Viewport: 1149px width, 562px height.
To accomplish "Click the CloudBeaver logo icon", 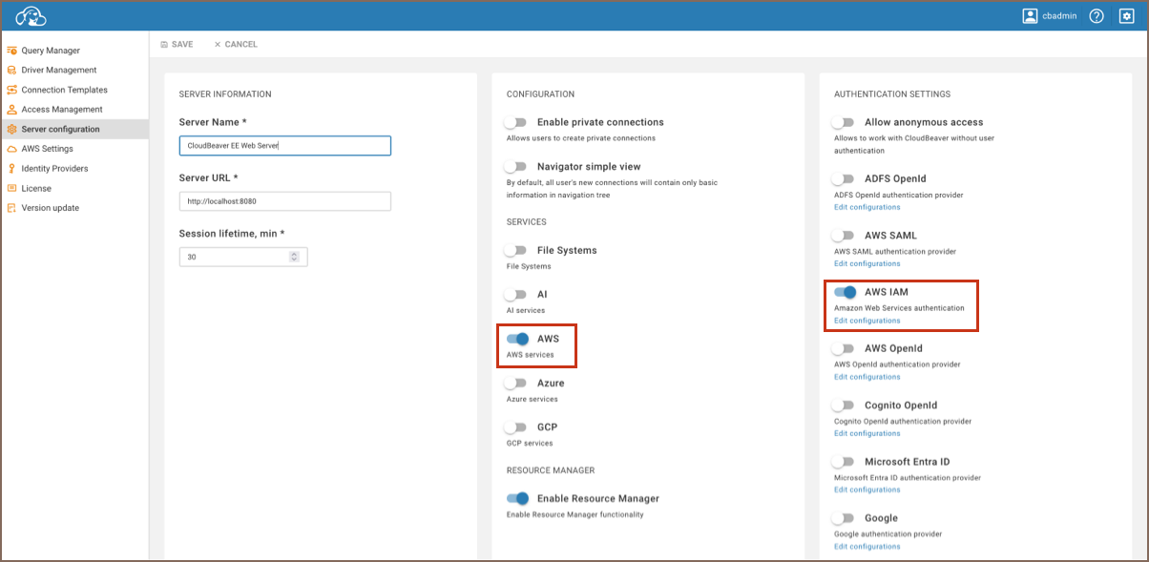I will (x=31, y=16).
